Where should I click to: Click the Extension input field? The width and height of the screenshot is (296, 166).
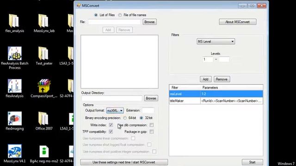coord(148,111)
